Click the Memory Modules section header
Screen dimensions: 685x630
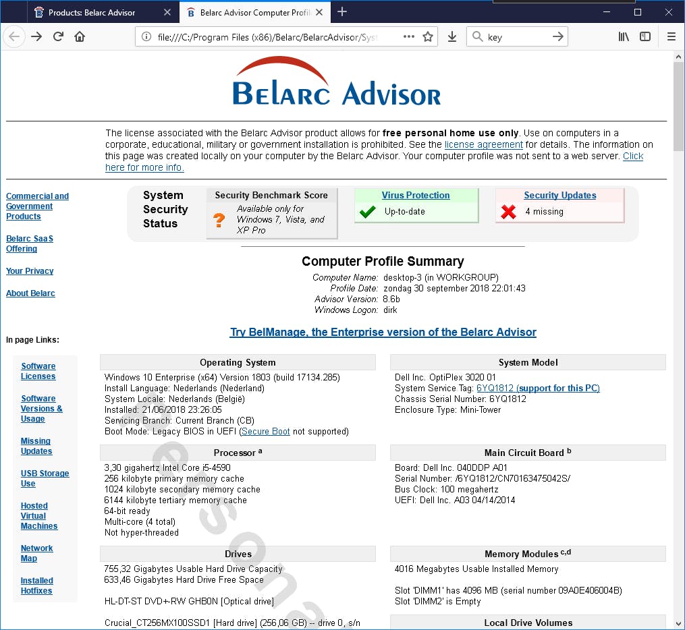528,554
